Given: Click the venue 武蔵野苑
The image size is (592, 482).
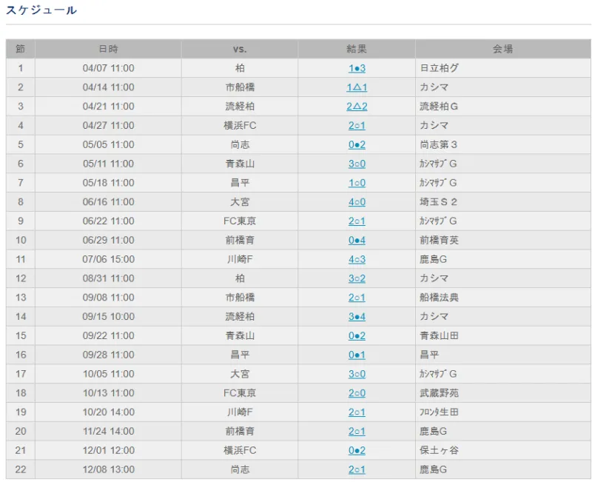Looking at the screenshot, I should (x=439, y=393).
